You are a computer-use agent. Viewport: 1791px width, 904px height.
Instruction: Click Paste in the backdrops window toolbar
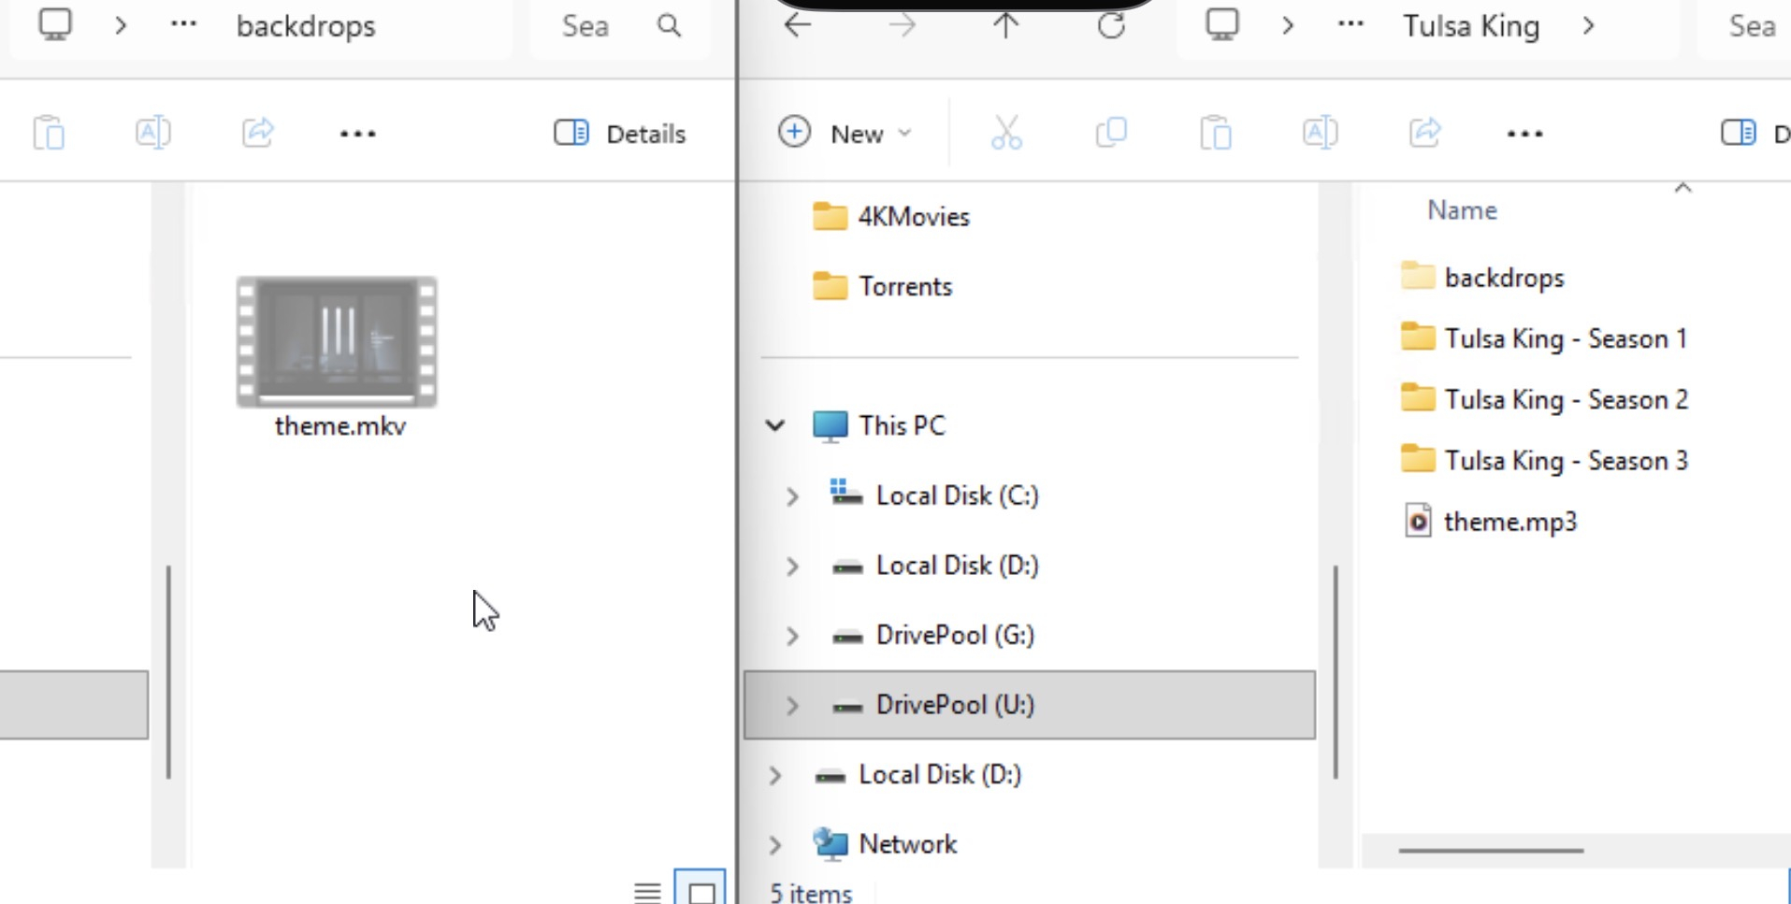49,133
